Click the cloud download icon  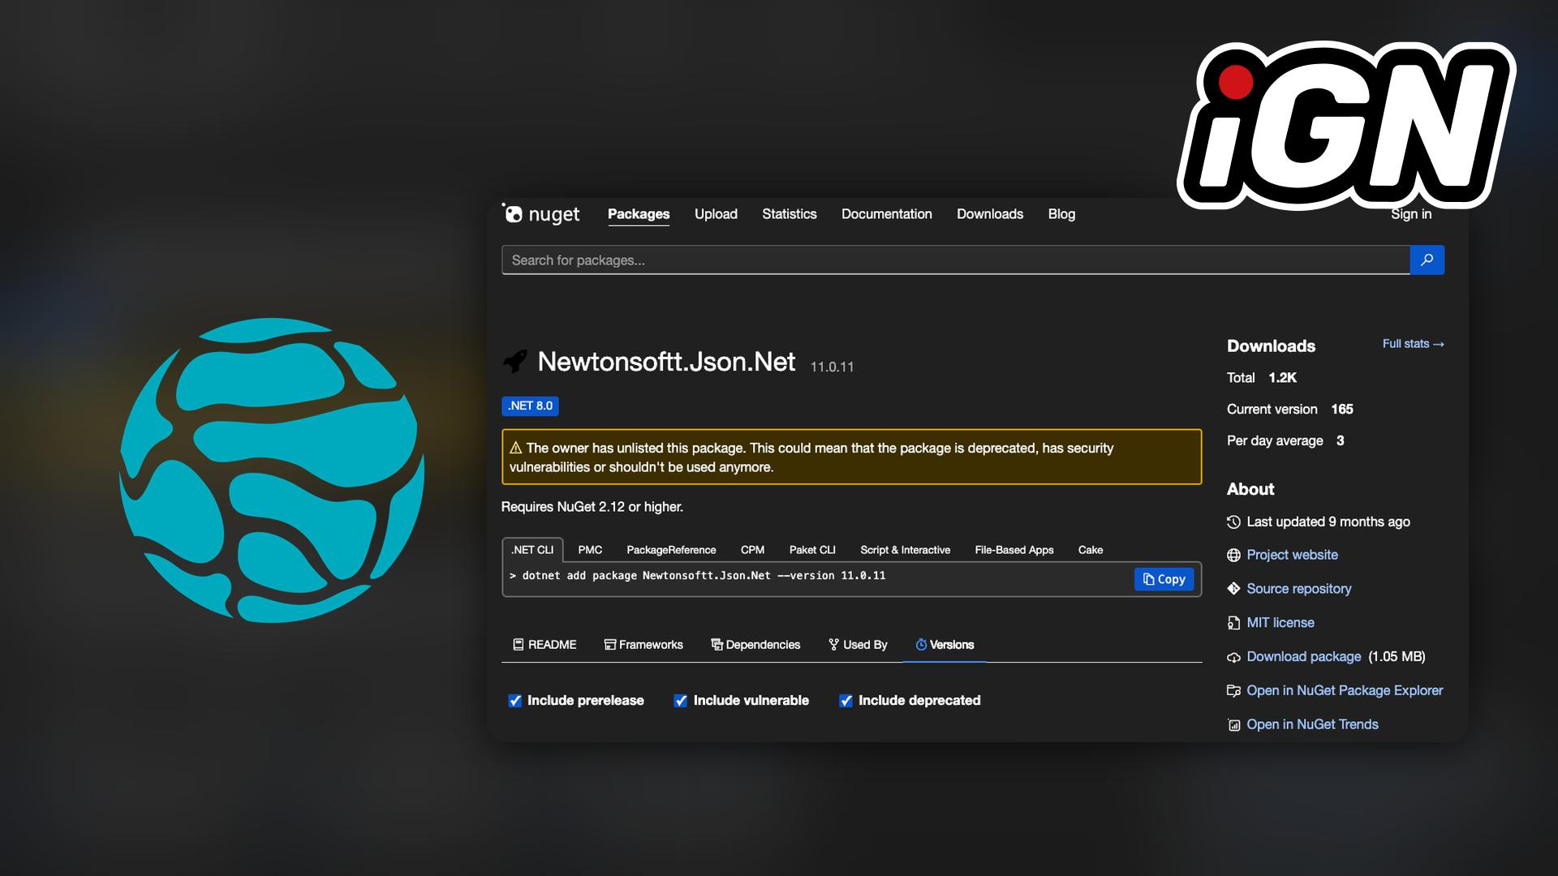(x=1233, y=657)
